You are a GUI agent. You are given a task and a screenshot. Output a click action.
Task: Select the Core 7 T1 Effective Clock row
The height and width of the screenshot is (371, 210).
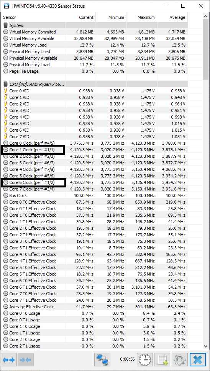(x=95, y=300)
